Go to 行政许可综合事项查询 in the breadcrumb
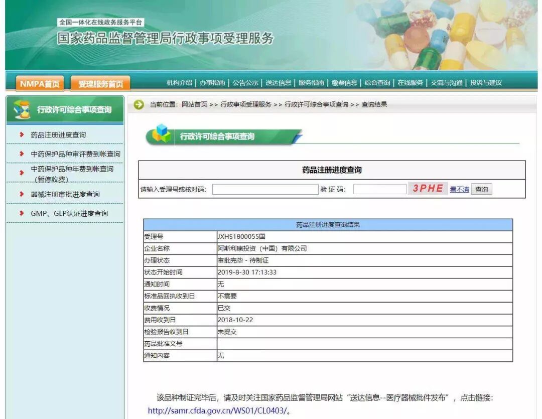This screenshot has width=542, height=419. [316, 104]
